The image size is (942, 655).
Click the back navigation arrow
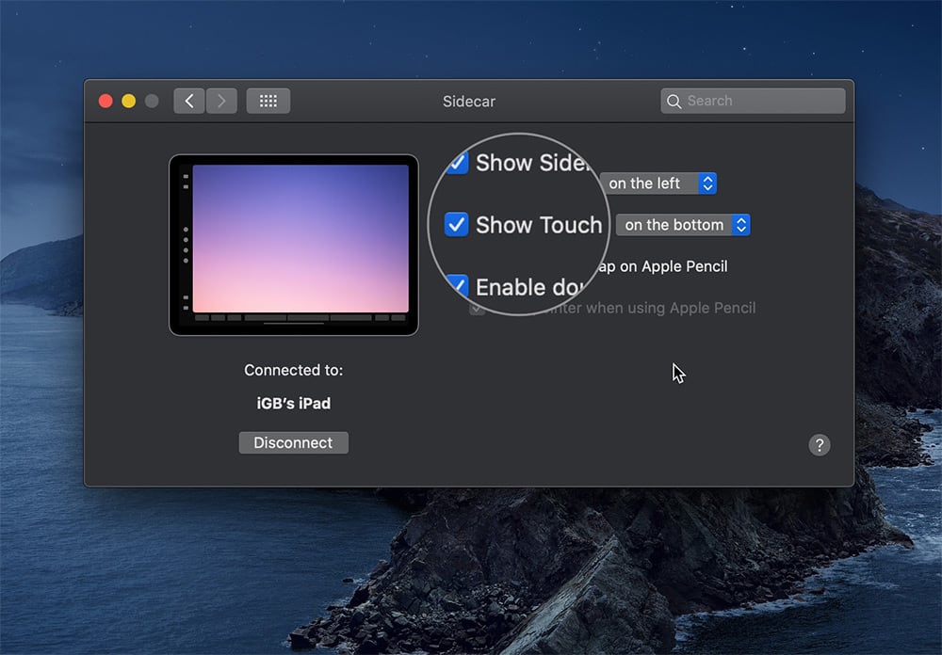point(188,100)
